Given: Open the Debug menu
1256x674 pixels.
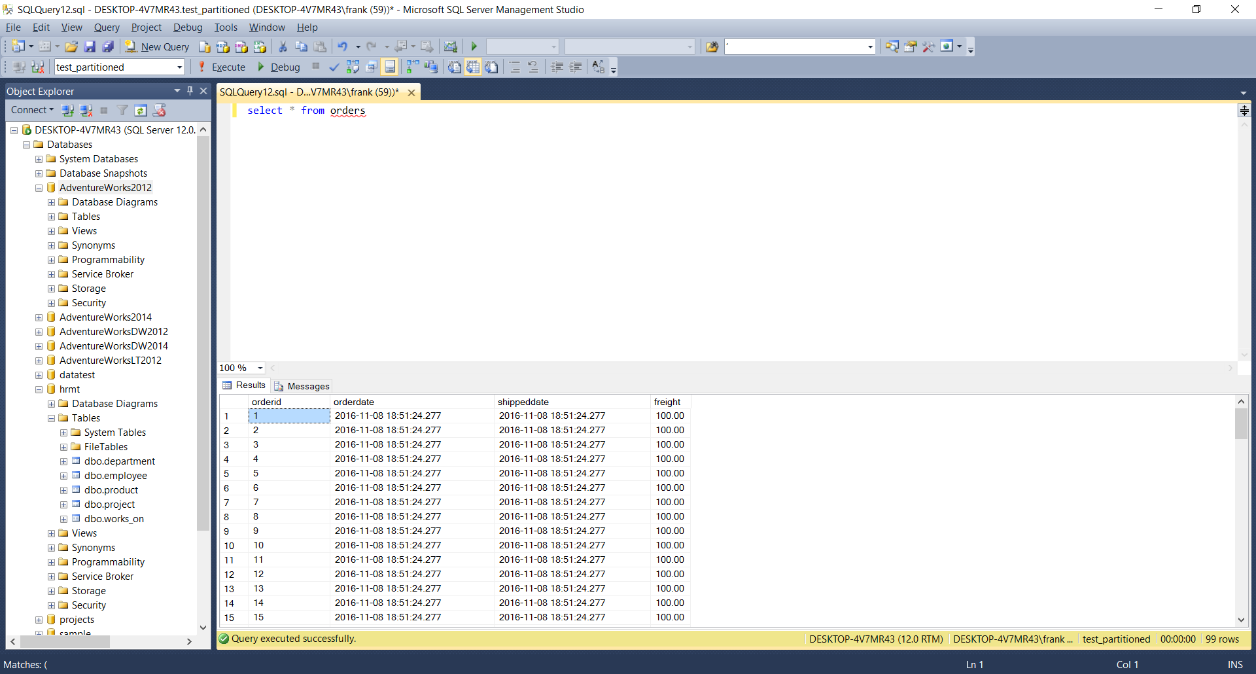Looking at the screenshot, I should tap(187, 27).
